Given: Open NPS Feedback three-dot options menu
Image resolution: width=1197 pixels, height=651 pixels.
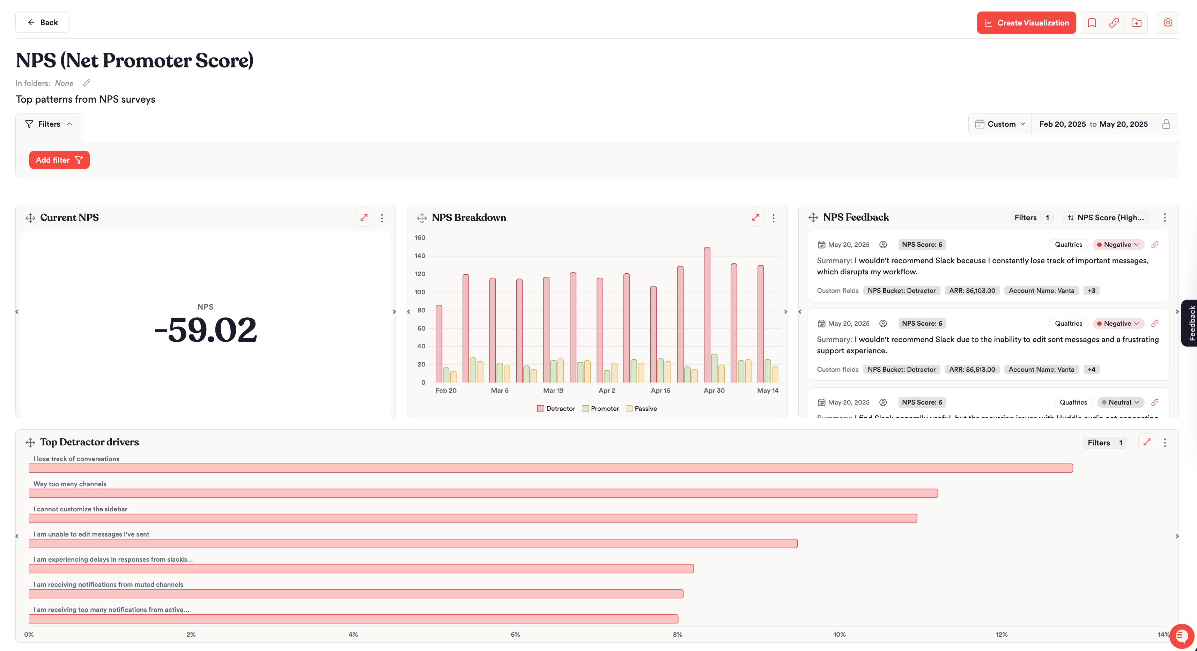Looking at the screenshot, I should click(1165, 217).
